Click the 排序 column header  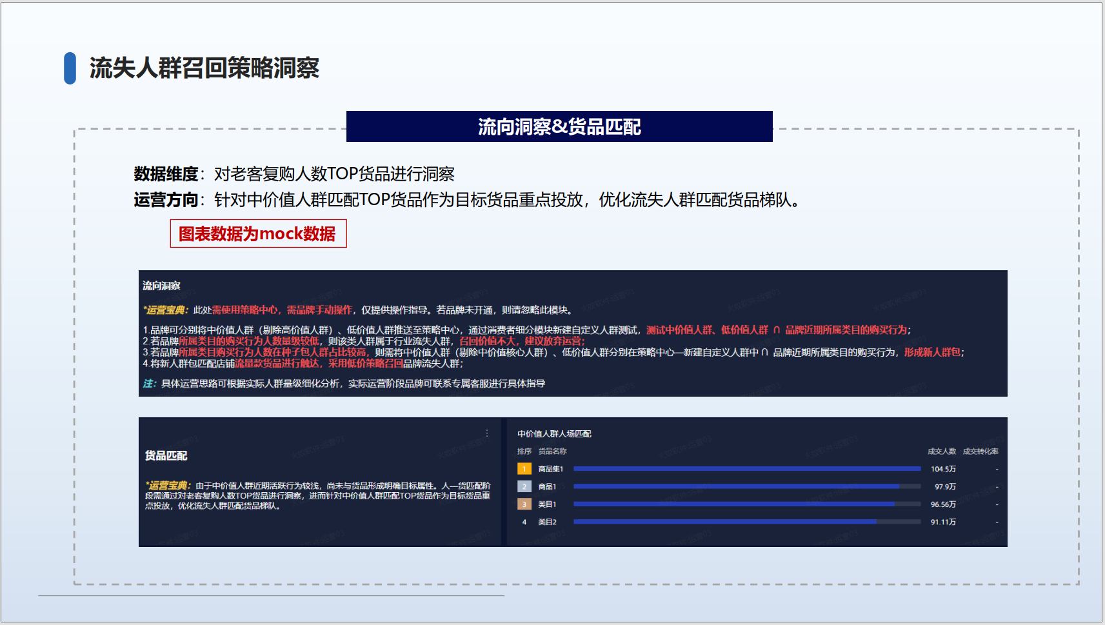(x=524, y=451)
